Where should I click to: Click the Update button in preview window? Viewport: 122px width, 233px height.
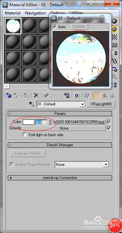pyautogui.click(x=79, y=27)
